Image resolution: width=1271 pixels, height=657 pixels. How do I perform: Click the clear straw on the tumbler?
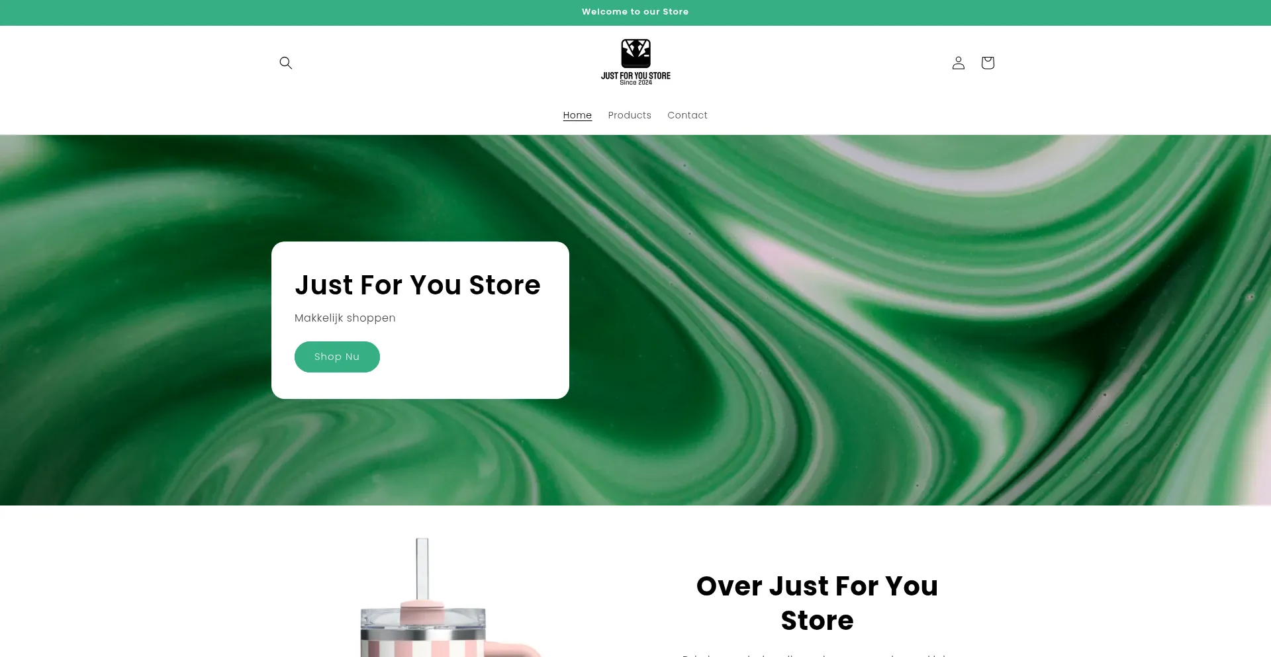tap(422, 569)
